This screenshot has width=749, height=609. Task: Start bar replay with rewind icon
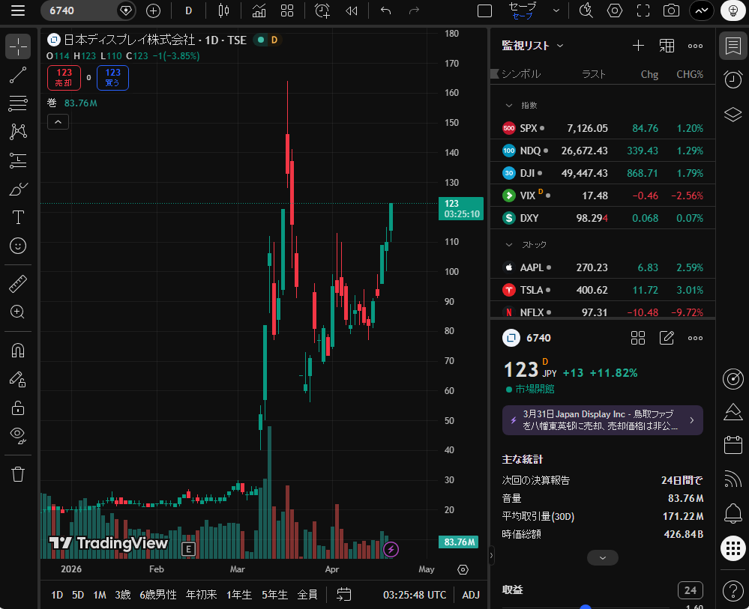click(351, 10)
